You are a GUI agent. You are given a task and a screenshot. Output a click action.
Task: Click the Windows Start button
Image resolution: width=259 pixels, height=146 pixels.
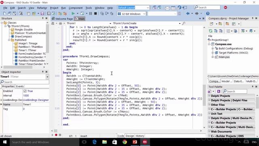point(4,142)
